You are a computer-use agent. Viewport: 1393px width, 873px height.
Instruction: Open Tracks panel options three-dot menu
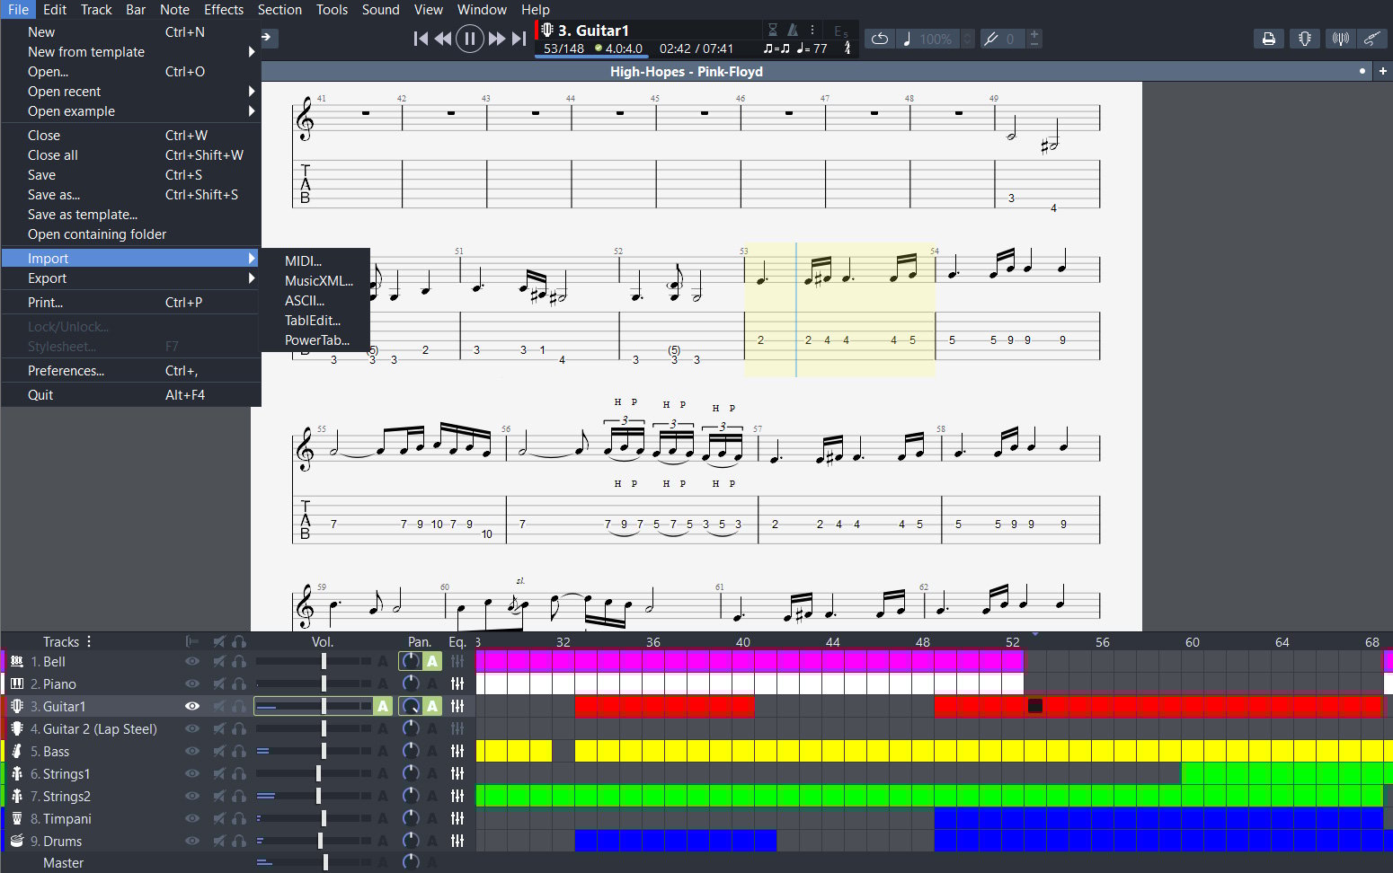click(x=89, y=641)
